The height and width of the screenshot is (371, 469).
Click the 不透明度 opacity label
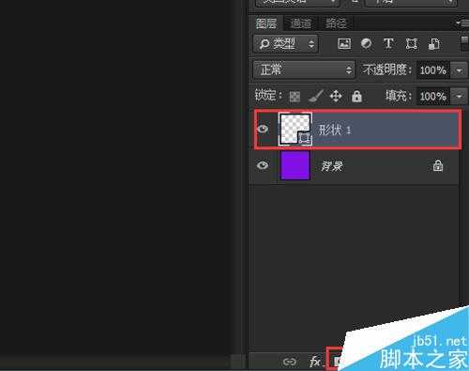(x=387, y=70)
